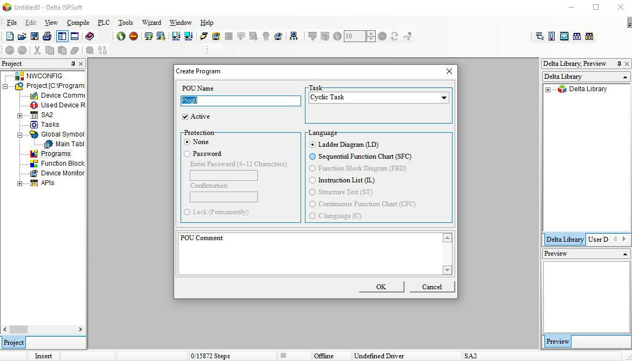Select the NWCONFIG tree item
632x361 pixels.
(44, 76)
